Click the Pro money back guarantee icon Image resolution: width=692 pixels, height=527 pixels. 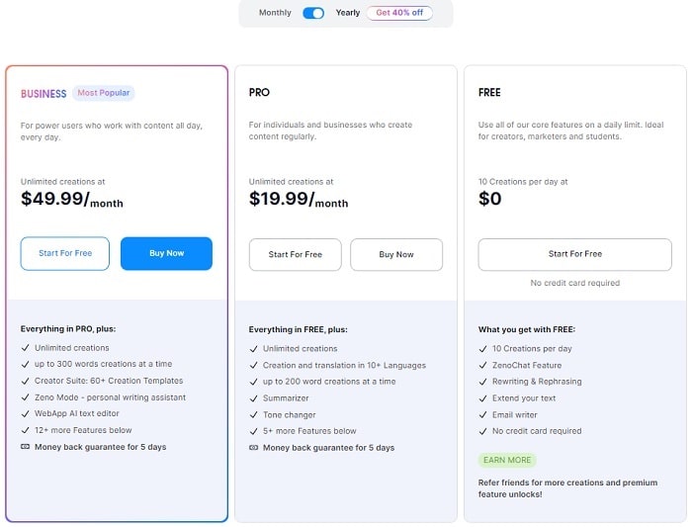(254, 448)
